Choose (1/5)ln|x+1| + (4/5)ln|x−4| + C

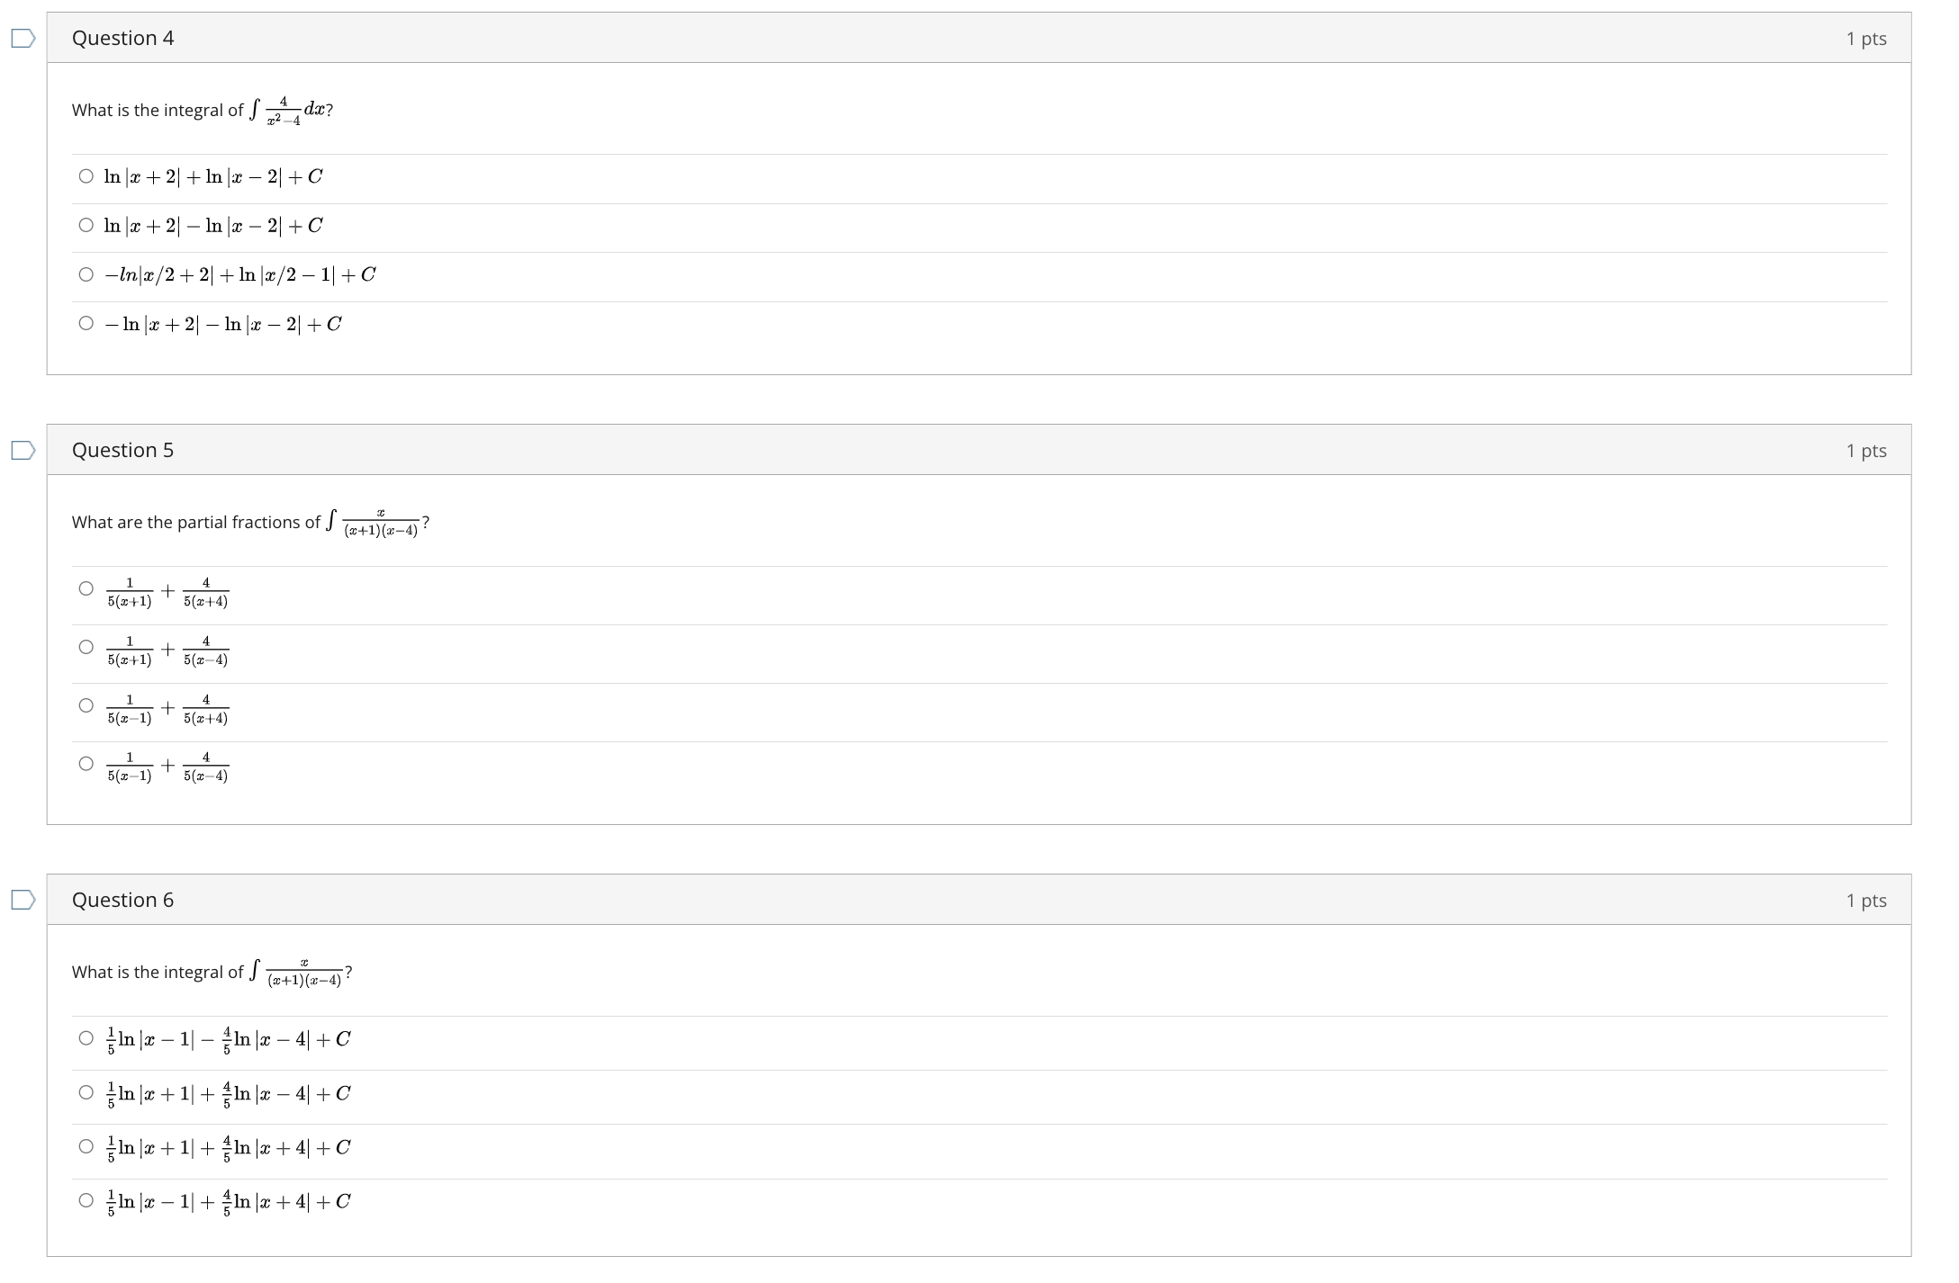[x=86, y=1093]
